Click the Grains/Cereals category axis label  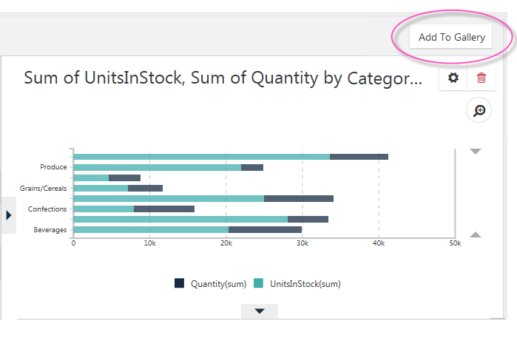43,189
